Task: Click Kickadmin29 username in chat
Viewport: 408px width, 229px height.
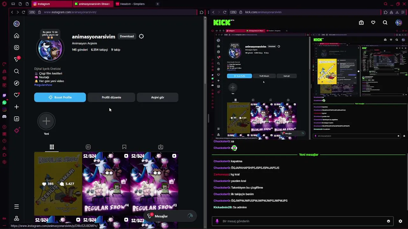Action: coord(222,207)
